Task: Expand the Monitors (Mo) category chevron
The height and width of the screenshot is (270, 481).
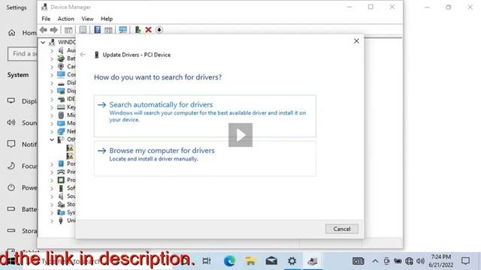Action: point(52,123)
